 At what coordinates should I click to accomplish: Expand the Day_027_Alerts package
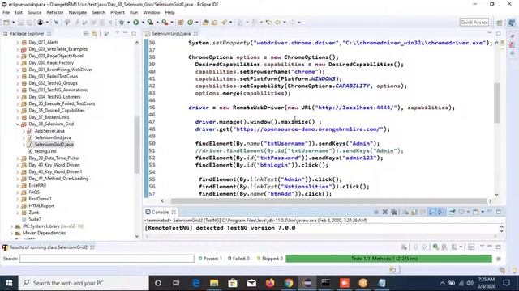pos(18,42)
